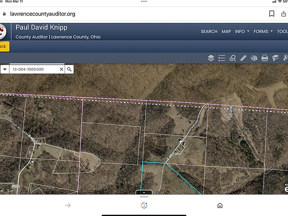Bookmark this page in browser
Viewport: 288px width, 216px height.
click(271, 13)
